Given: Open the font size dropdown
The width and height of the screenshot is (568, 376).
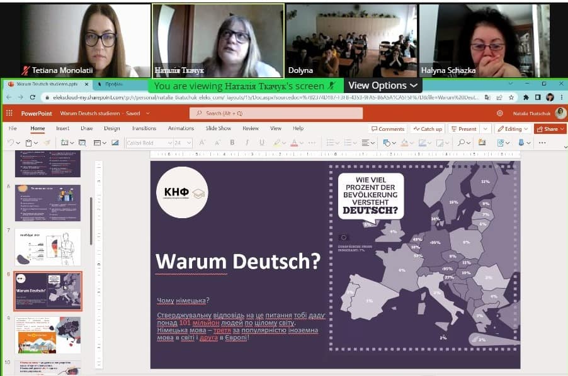Looking at the screenshot, I should tap(183, 143).
